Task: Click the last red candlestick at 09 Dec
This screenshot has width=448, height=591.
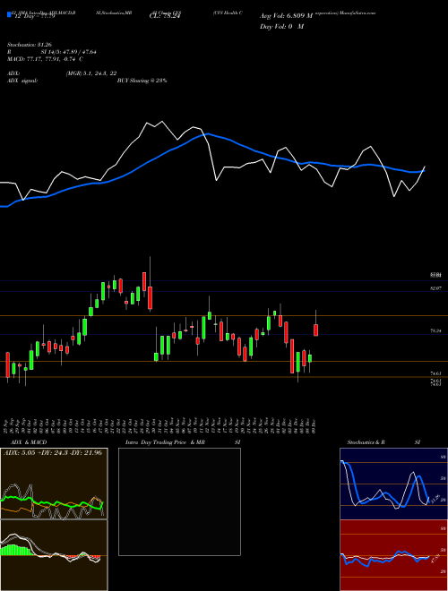Action: tap(316, 330)
